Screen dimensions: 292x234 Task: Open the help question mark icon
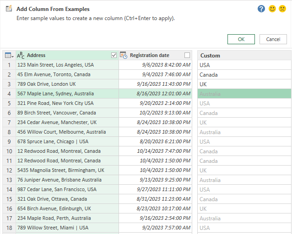coord(261,9)
